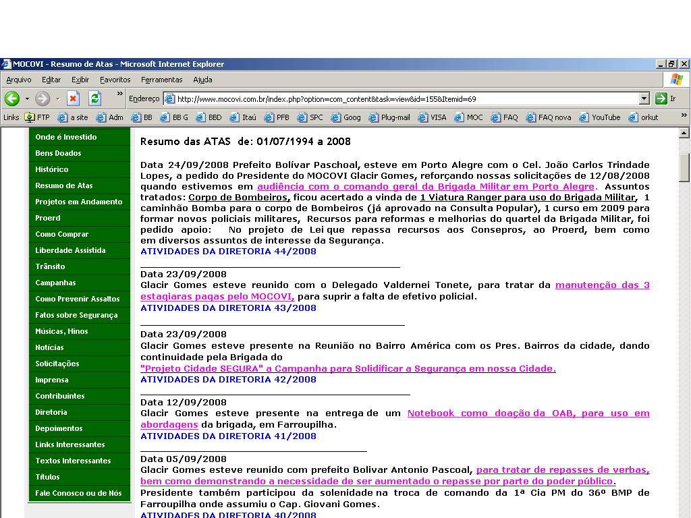
Task: Open the orkut links bar shortcut
Action: [x=643, y=117]
